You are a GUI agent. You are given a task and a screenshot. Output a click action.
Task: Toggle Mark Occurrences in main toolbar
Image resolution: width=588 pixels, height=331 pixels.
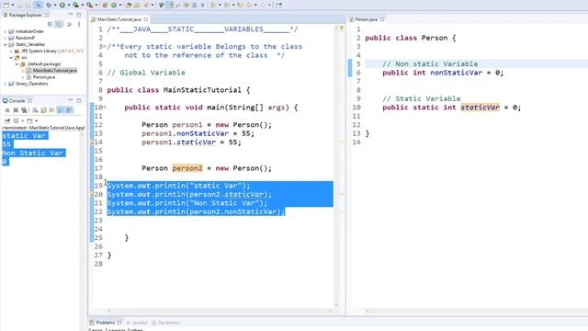pyautogui.click(x=170, y=5)
